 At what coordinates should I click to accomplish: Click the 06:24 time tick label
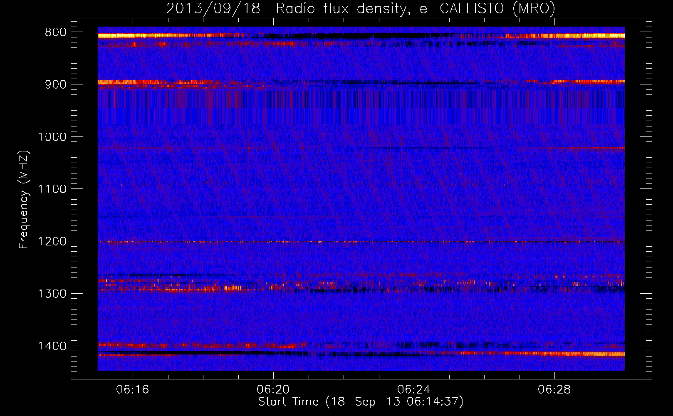(414, 390)
